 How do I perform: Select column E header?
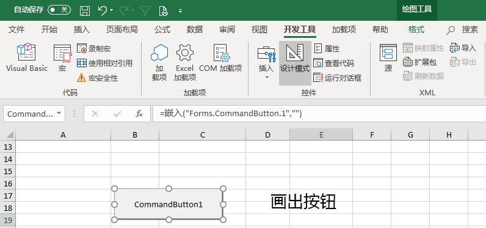pyautogui.click(x=321, y=134)
